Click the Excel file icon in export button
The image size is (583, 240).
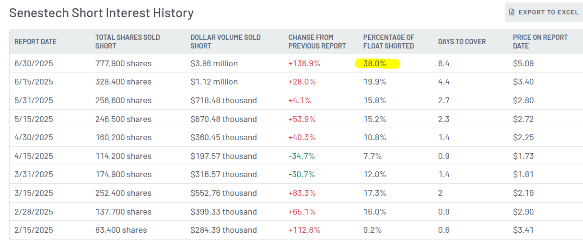click(512, 12)
